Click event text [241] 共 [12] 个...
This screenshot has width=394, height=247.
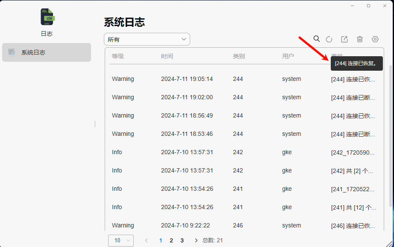(353, 207)
